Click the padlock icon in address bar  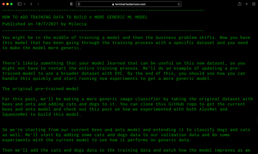(x=113, y=4)
